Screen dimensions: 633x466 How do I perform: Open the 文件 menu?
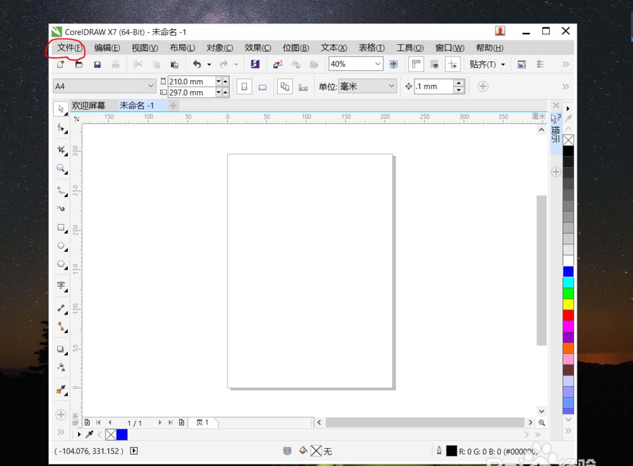pyautogui.click(x=67, y=47)
